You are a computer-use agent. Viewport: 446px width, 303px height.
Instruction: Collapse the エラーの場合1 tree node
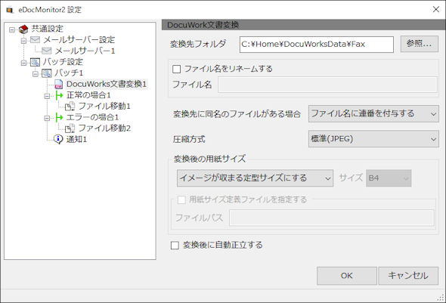coord(47,118)
